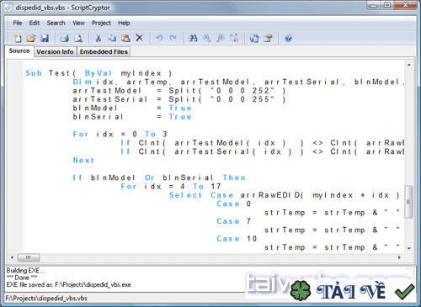Click the Find Previous toolbar icon
Image resolution: width=421 pixels, height=307 pixels.
221,38
